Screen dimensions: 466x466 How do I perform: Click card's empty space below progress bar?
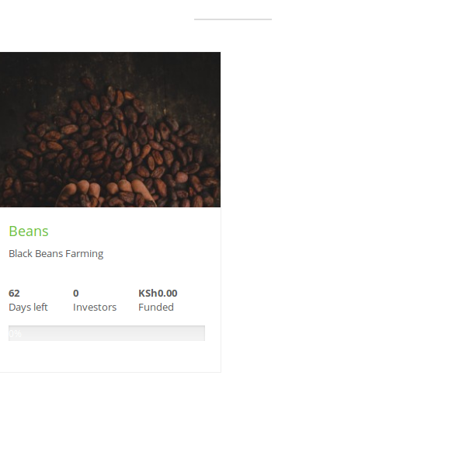point(110,356)
